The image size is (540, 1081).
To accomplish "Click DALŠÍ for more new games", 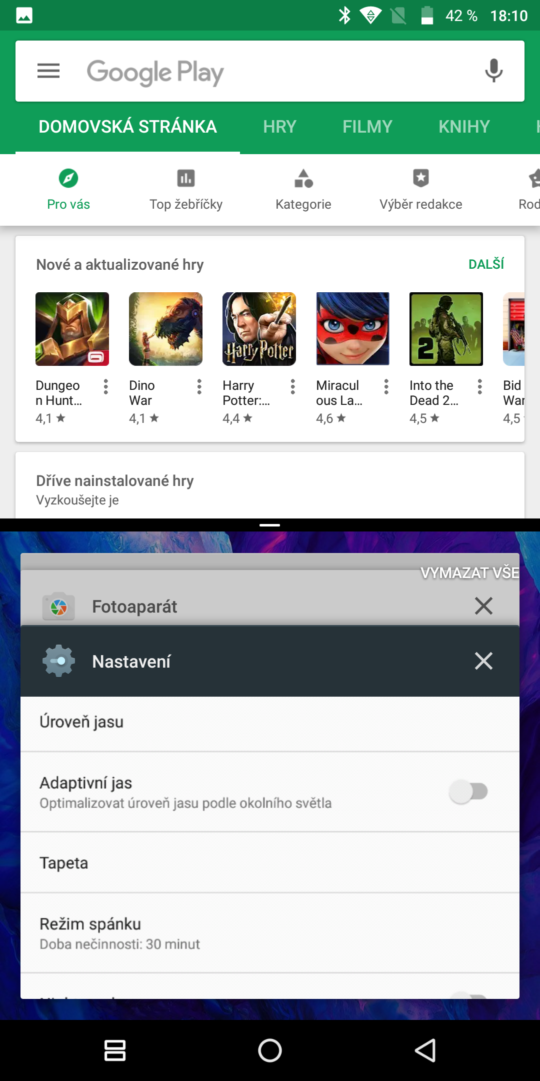I will click(x=486, y=264).
